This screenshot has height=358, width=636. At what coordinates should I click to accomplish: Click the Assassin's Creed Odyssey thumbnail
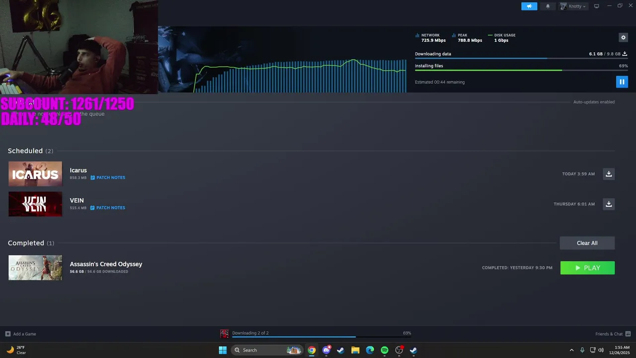coord(35,268)
